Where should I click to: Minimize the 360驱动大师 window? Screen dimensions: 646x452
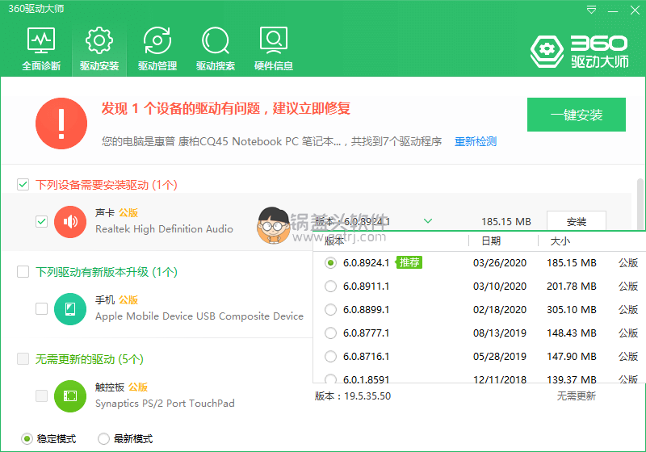pos(613,10)
